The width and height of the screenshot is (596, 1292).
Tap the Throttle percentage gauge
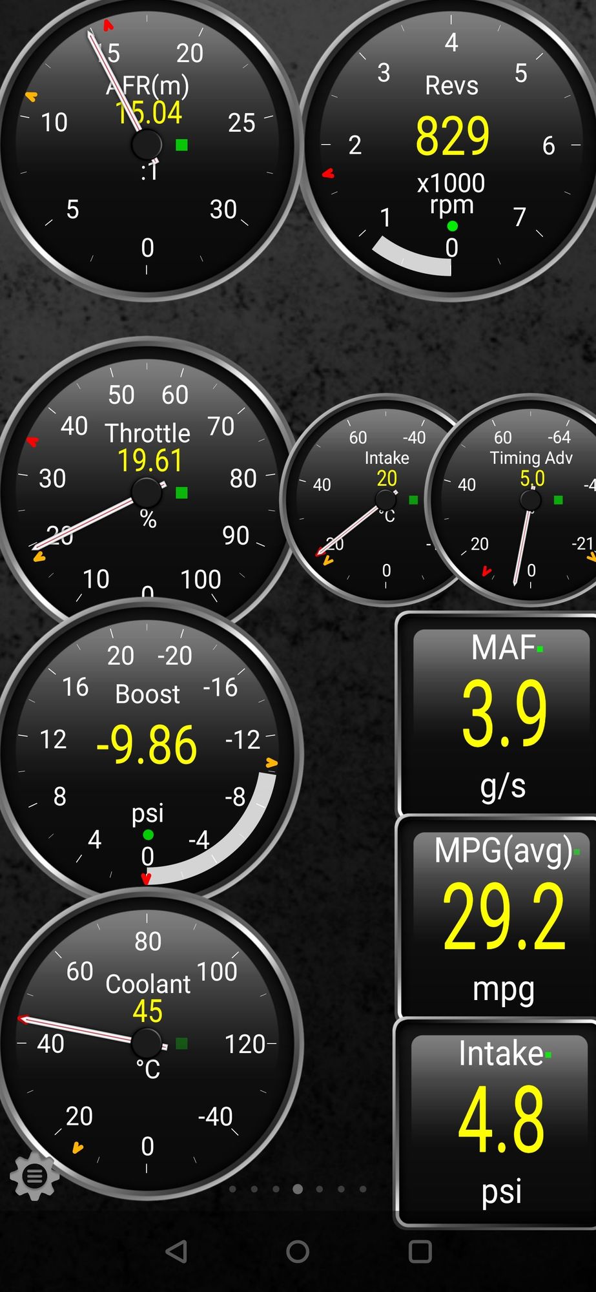click(147, 491)
